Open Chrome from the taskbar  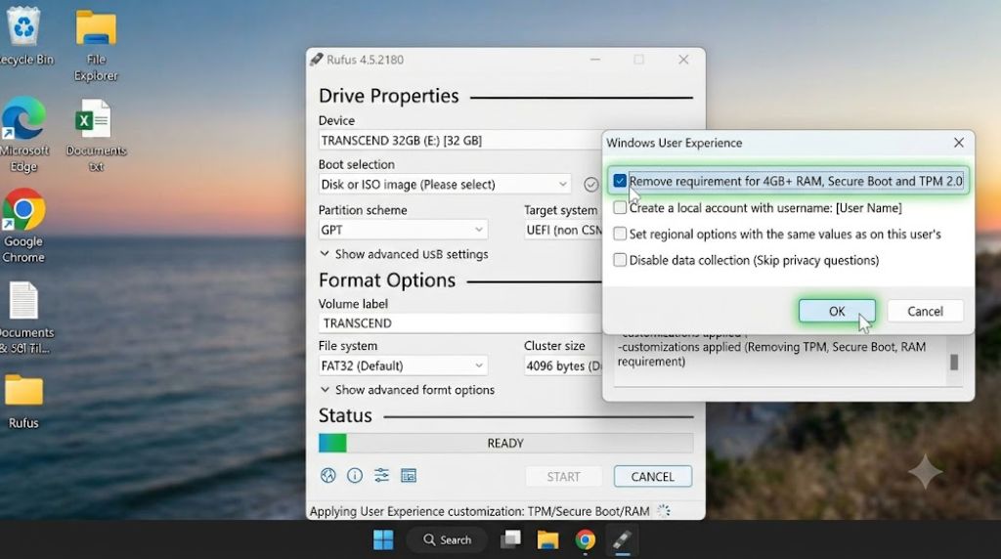[585, 539]
